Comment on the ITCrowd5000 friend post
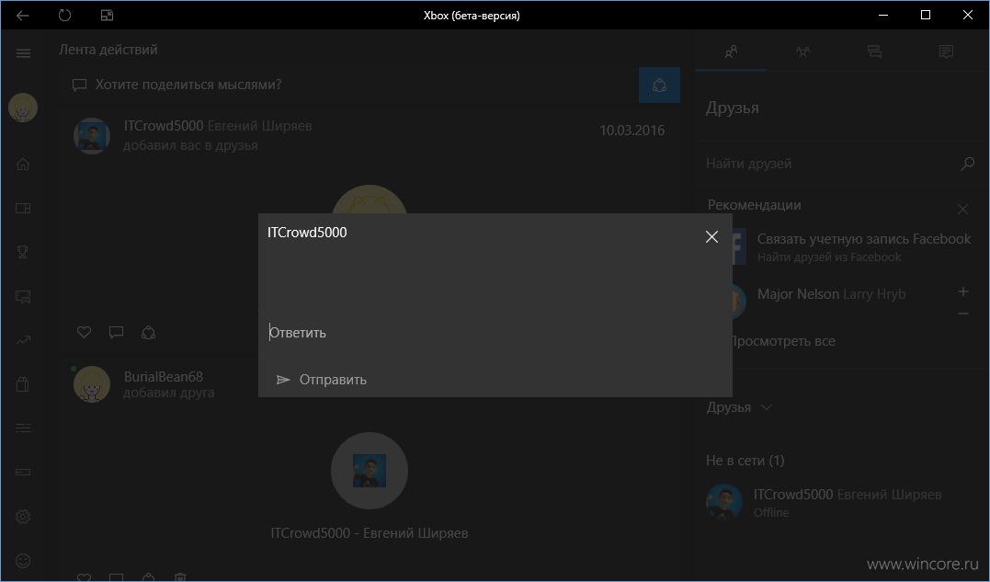Image resolution: width=990 pixels, height=582 pixels. pos(116,332)
